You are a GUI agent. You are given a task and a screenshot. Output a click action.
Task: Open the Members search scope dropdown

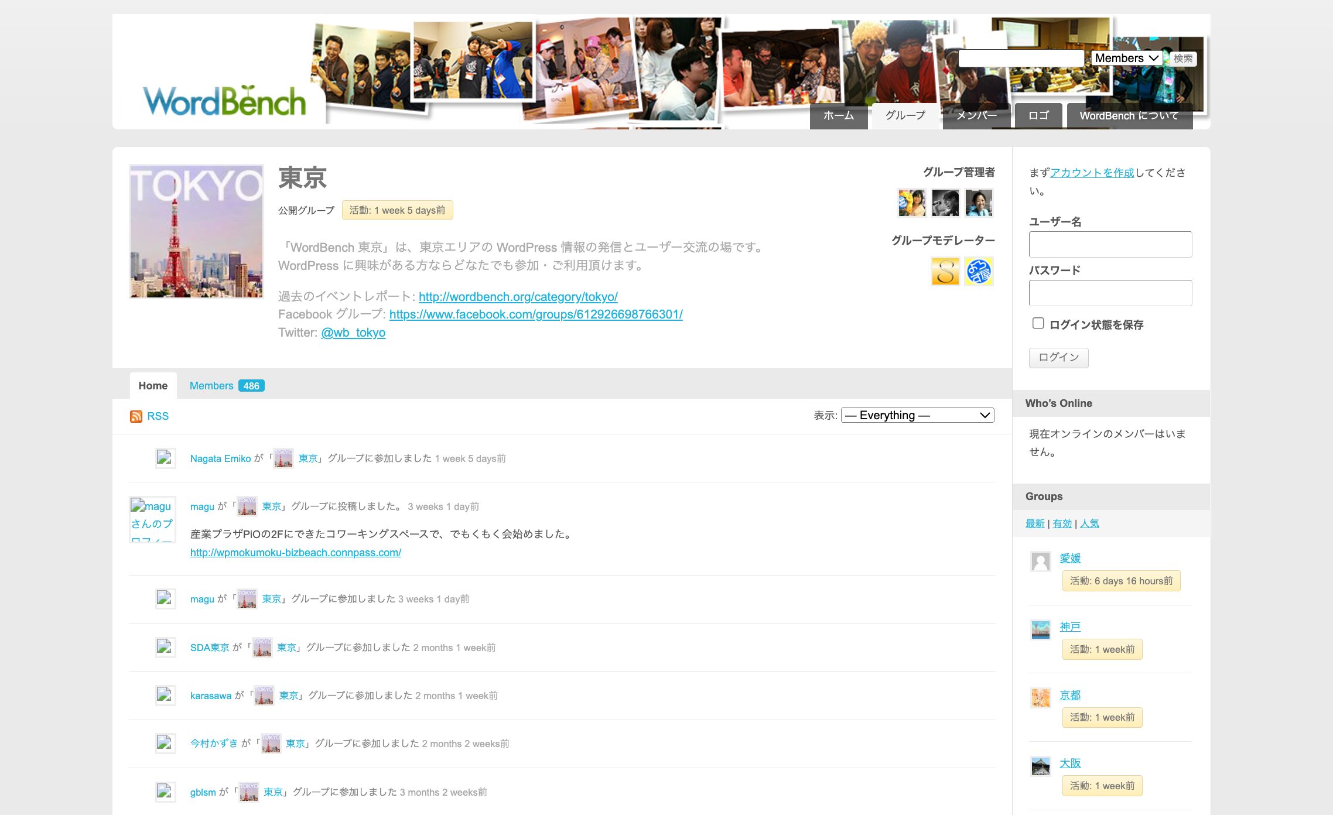click(1126, 58)
